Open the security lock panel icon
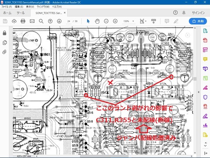The image size is (210, 158). pyautogui.click(x=5, y=33)
